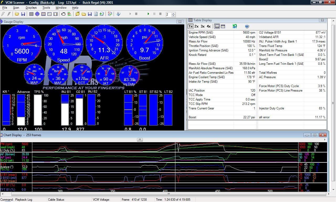The width and height of the screenshot is (336, 202).
Task: Close the Table Display panel
Action: click(x=322, y=20)
